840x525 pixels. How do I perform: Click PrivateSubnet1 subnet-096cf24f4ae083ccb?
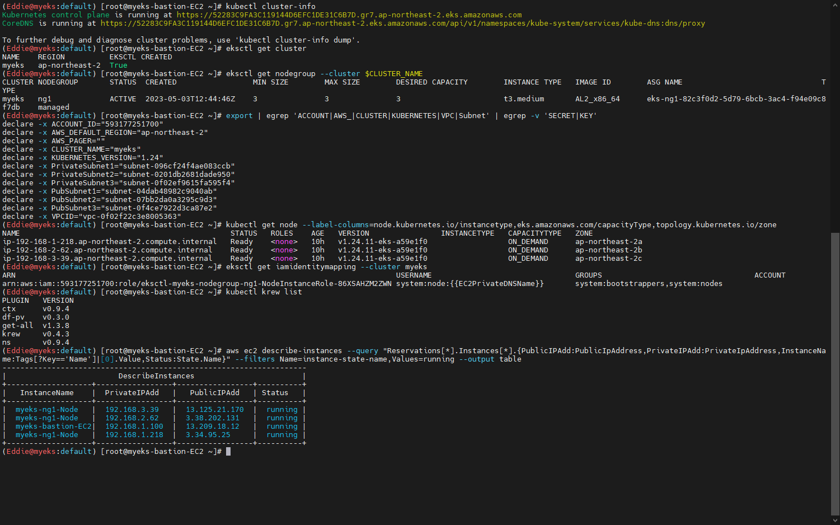(x=177, y=166)
